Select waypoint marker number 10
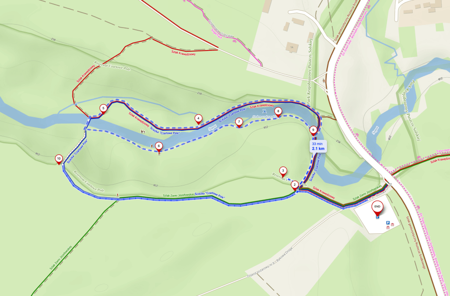The image size is (450, 296). 59,160
